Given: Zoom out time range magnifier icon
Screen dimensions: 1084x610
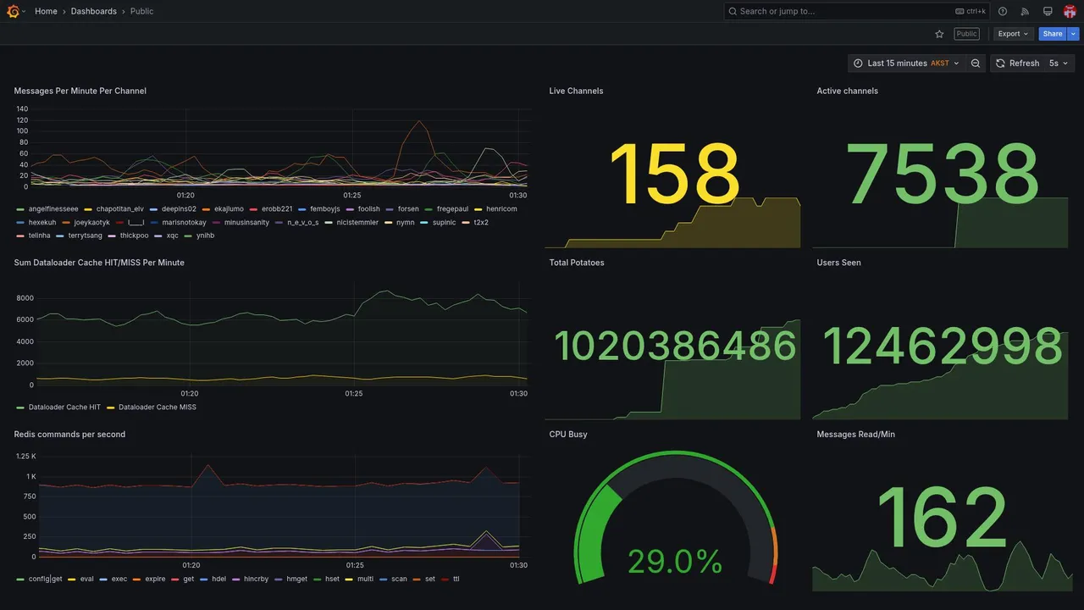Looking at the screenshot, I should pyautogui.click(x=976, y=64).
